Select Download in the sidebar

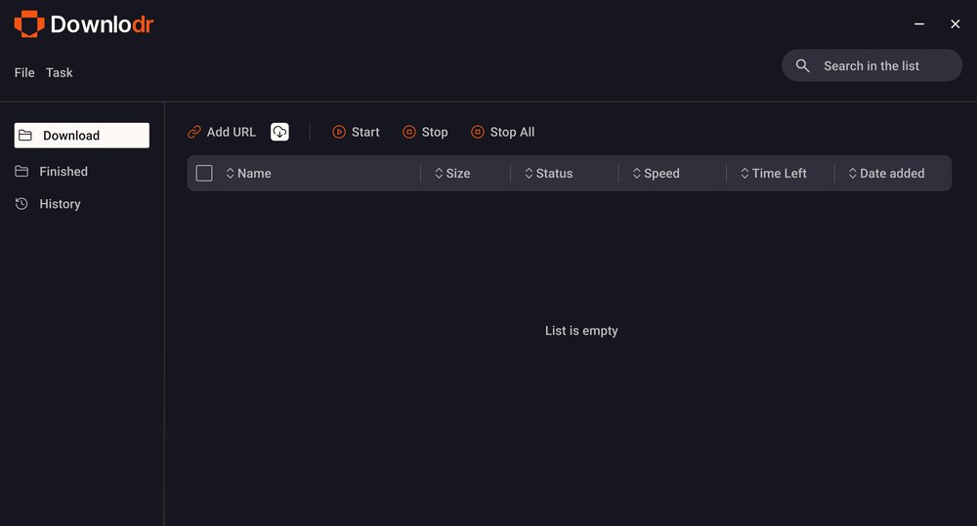(82, 135)
